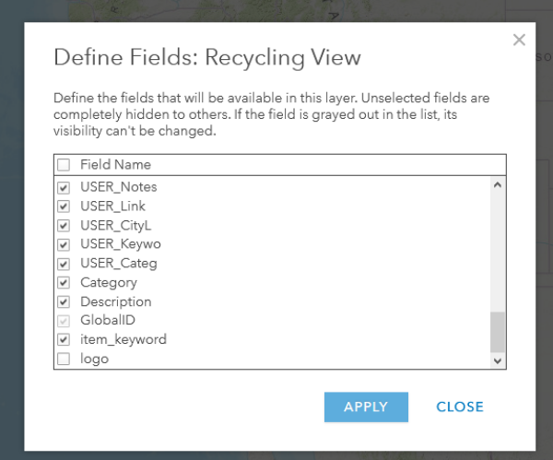The image size is (553, 460).
Task: Select the Field Name column header
Action: point(115,165)
